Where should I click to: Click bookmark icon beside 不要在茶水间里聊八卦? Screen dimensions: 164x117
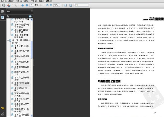[12, 99]
